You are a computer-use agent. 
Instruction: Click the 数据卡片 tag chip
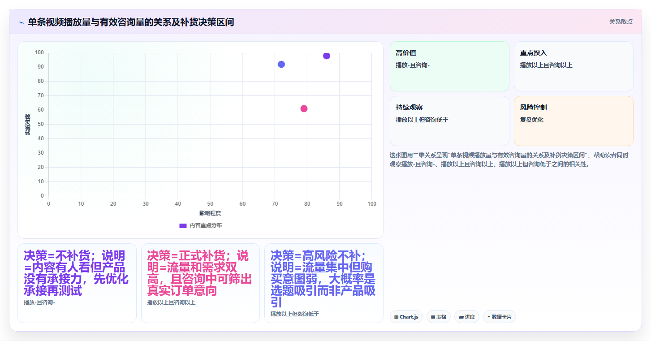(x=500, y=317)
